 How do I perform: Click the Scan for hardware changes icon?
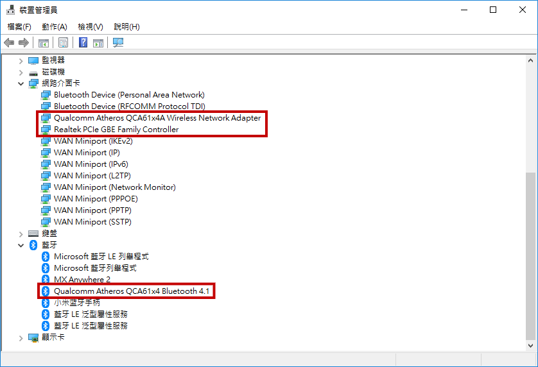click(x=118, y=42)
